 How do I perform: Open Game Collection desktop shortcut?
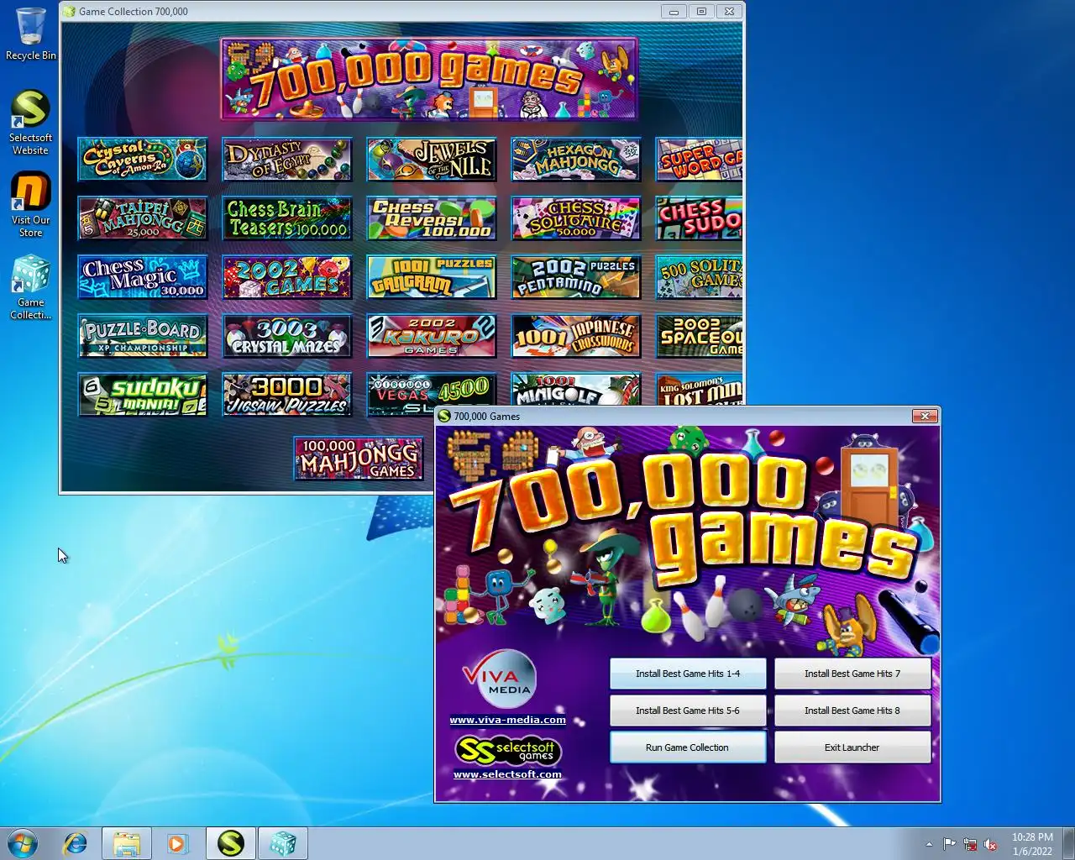30,288
